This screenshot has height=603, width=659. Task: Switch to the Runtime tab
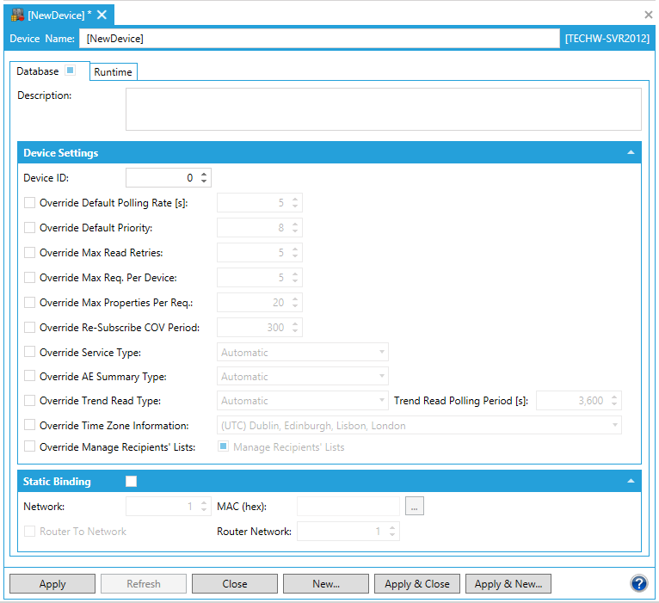[113, 72]
